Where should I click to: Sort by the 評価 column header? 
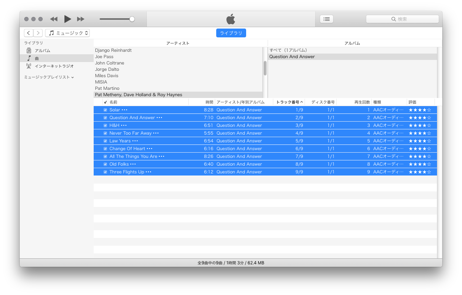pos(421,102)
